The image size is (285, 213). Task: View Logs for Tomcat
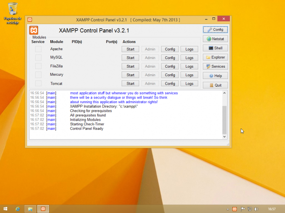pyautogui.click(x=189, y=83)
